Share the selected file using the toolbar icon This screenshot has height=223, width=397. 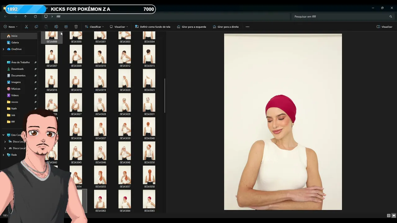(x=66, y=27)
